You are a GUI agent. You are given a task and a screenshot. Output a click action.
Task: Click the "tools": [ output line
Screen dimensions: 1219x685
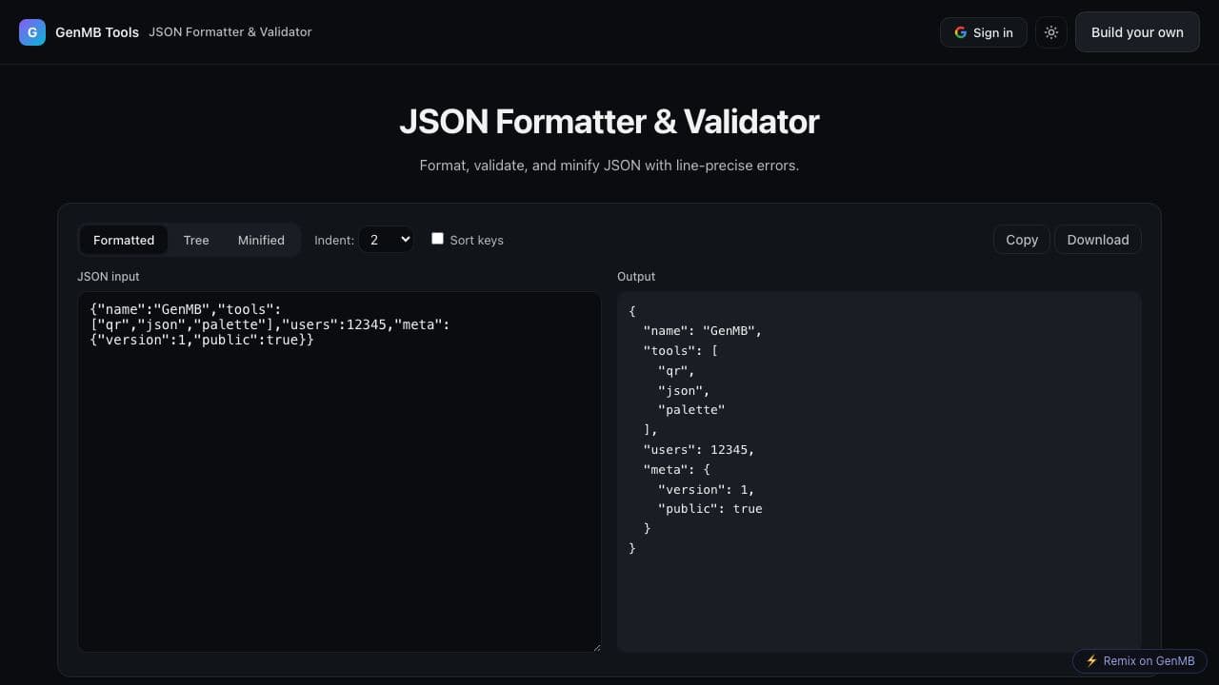coord(680,351)
